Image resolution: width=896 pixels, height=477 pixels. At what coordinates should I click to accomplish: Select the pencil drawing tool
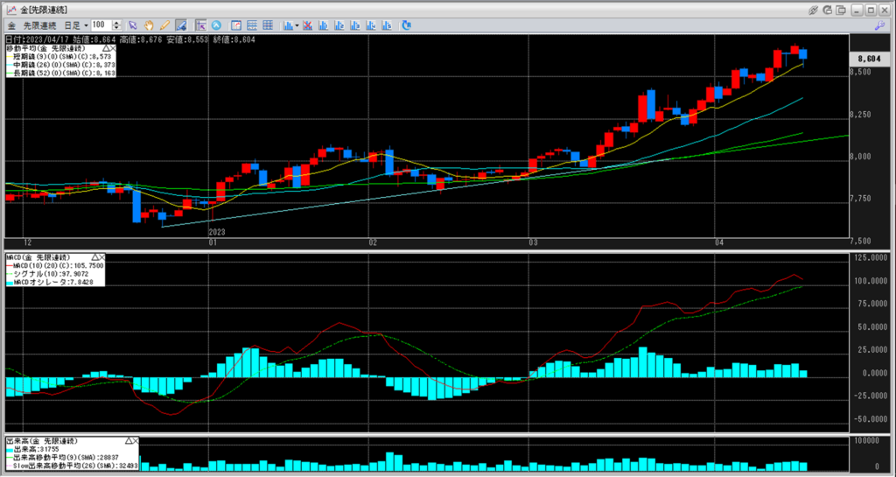(164, 25)
